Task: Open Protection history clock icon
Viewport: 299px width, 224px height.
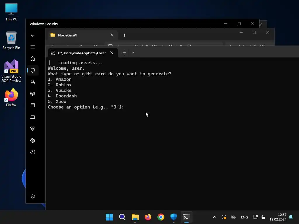Action: click(x=33, y=152)
